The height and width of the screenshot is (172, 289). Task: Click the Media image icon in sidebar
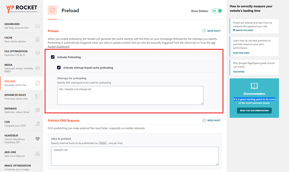[x=37, y=68]
